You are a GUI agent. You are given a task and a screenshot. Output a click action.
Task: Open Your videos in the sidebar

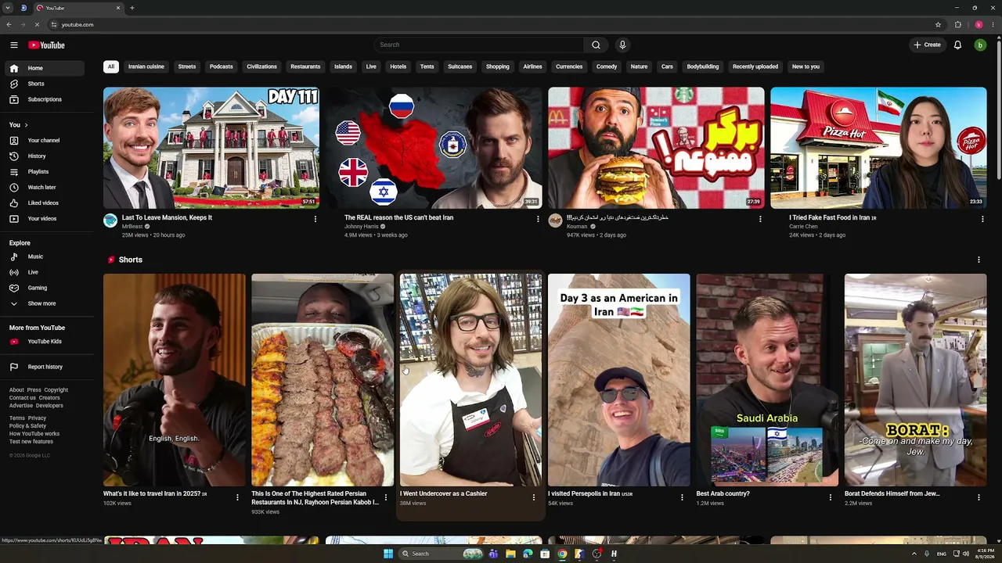(44, 219)
